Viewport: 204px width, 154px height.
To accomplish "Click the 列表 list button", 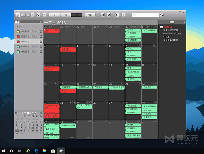I will (x=89, y=15).
